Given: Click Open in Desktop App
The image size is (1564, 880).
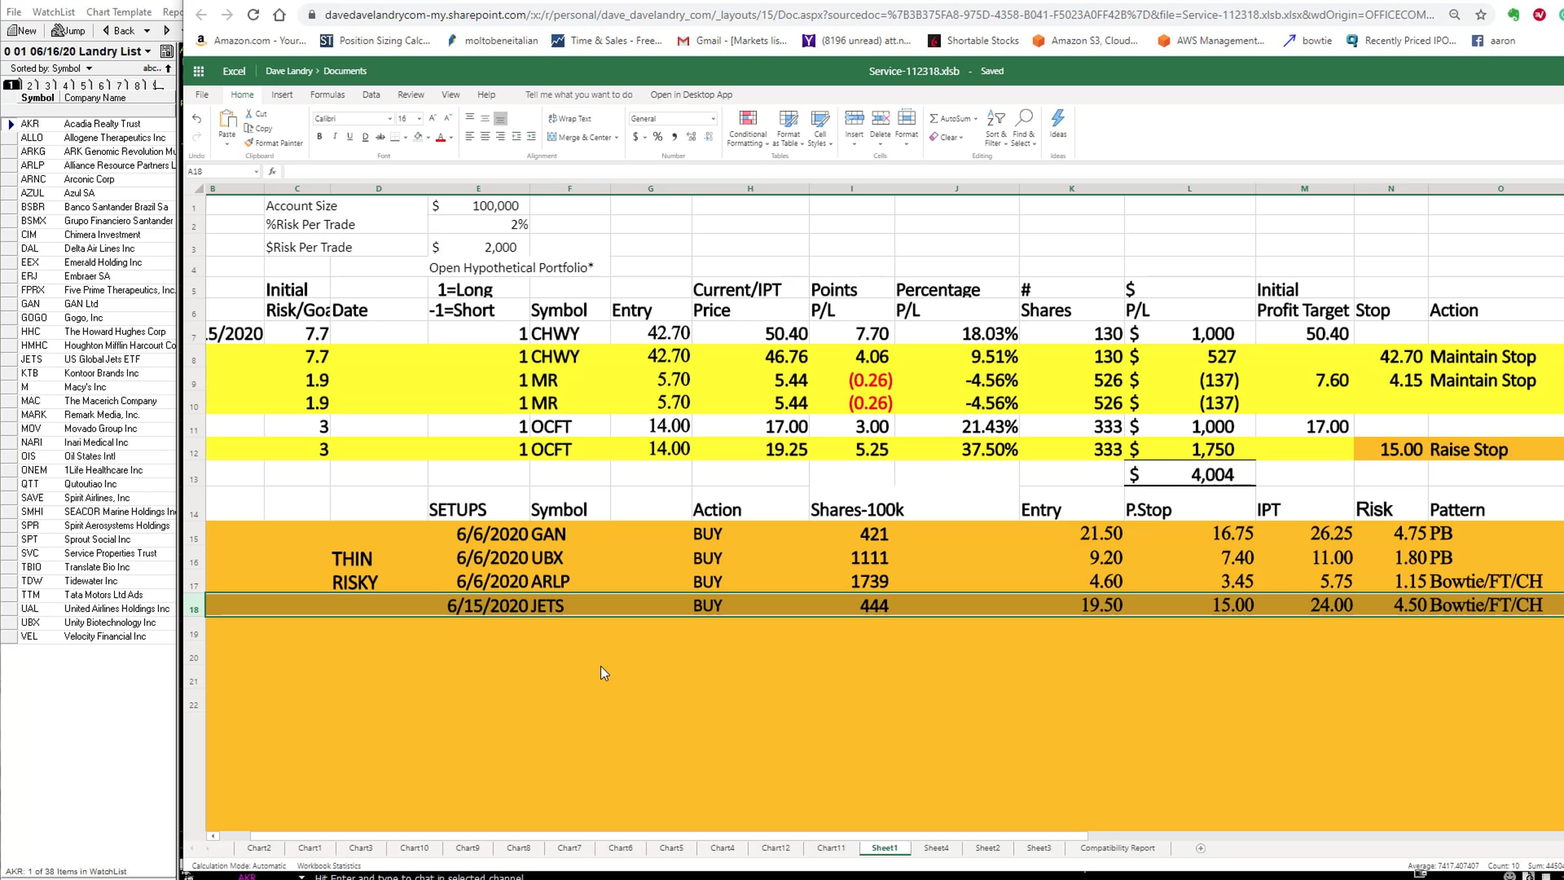Looking at the screenshot, I should point(691,95).
